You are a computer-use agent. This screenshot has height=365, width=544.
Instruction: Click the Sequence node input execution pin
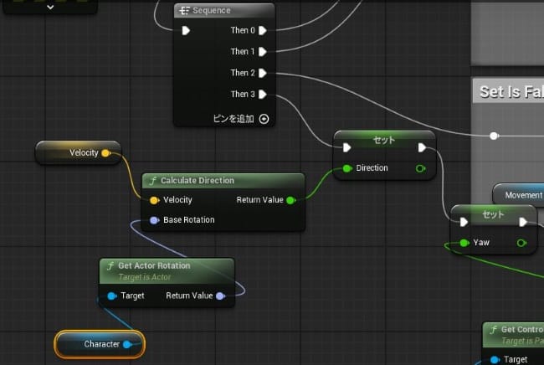click(186, 30)
